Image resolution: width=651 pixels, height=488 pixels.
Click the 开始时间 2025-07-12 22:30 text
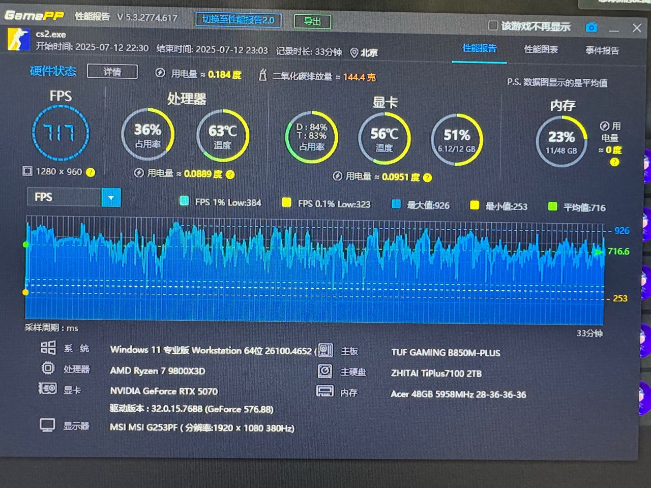pos(92,47)
